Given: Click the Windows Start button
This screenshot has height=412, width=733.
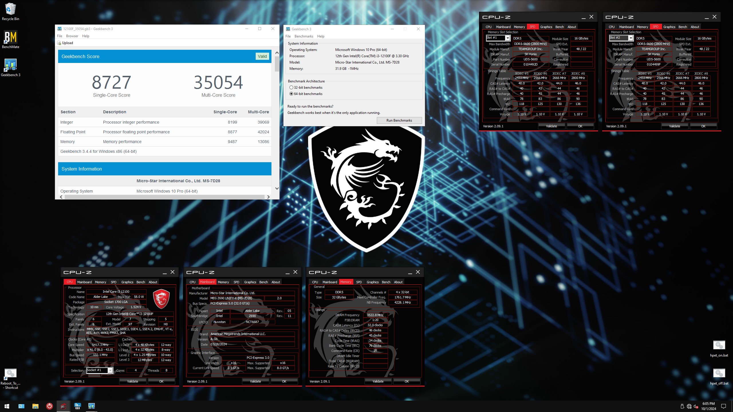Looking at the screenshot, I should point(7,406).
